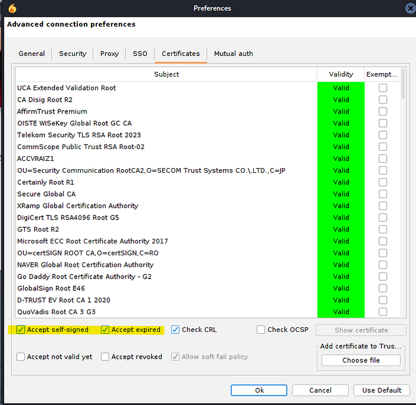Click the certificate list vertical scrollbar

tap(403, 84)
